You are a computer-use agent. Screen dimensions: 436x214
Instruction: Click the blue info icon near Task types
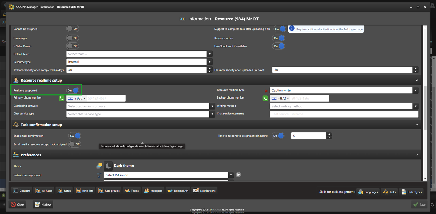tap(292, 29)
